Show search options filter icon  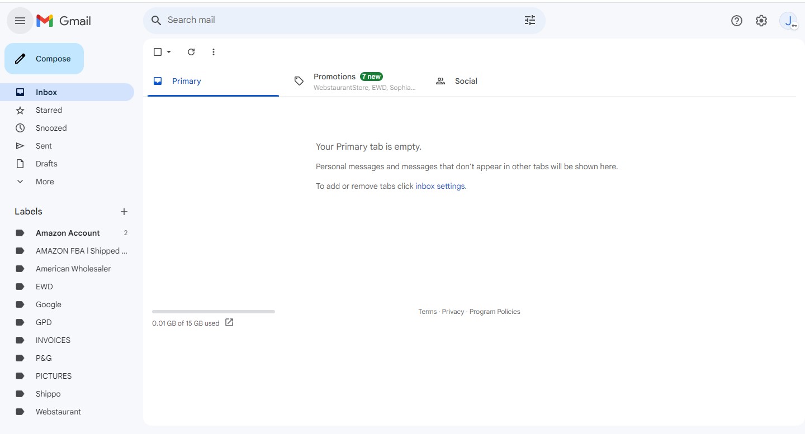pyautogui.click(x=530, y=20)
